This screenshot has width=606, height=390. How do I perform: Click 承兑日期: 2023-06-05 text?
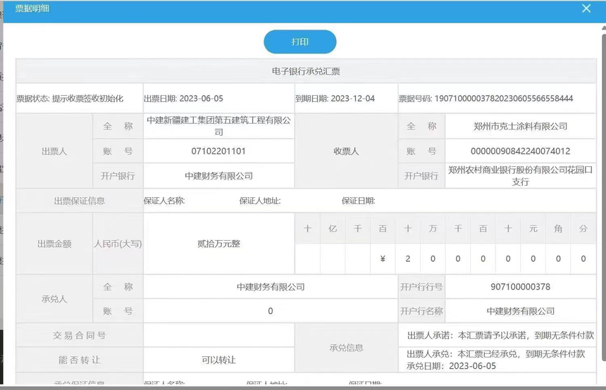click(x=451, y=366)
